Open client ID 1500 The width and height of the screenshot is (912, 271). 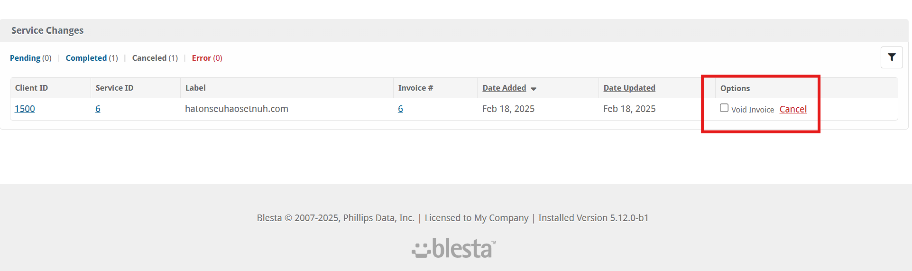click(25, 109)
